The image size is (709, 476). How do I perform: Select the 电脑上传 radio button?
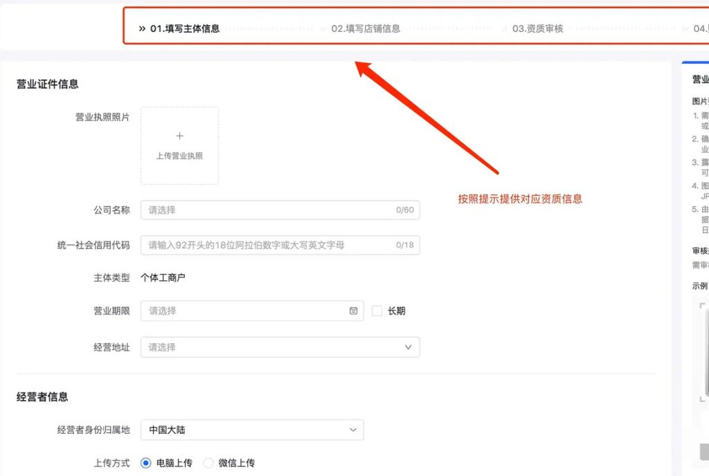(x=146, y=463)
